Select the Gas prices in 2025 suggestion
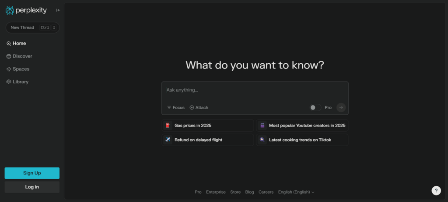448x202 pixels. tap(208, 125)
